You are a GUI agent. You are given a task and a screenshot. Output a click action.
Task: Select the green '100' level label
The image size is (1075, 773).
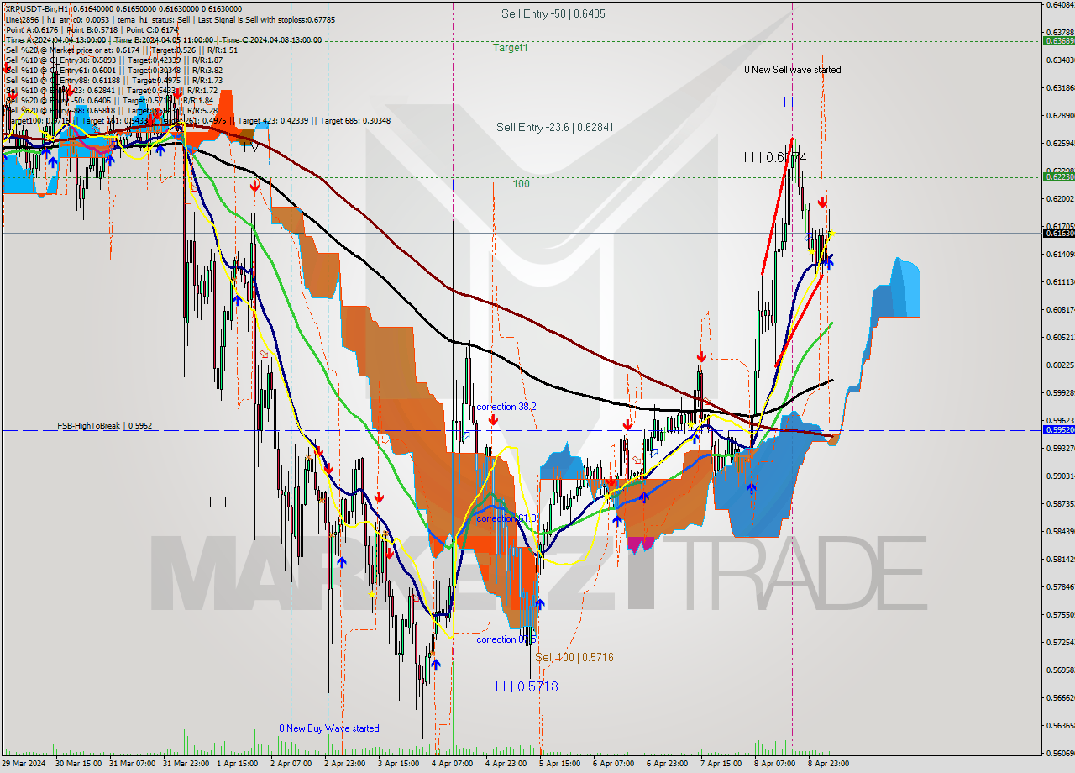click(522, 183)
